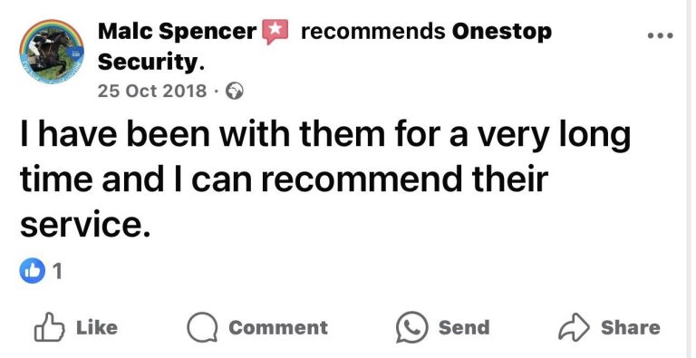Click the WhatsApp Send icon

[412, 327]
